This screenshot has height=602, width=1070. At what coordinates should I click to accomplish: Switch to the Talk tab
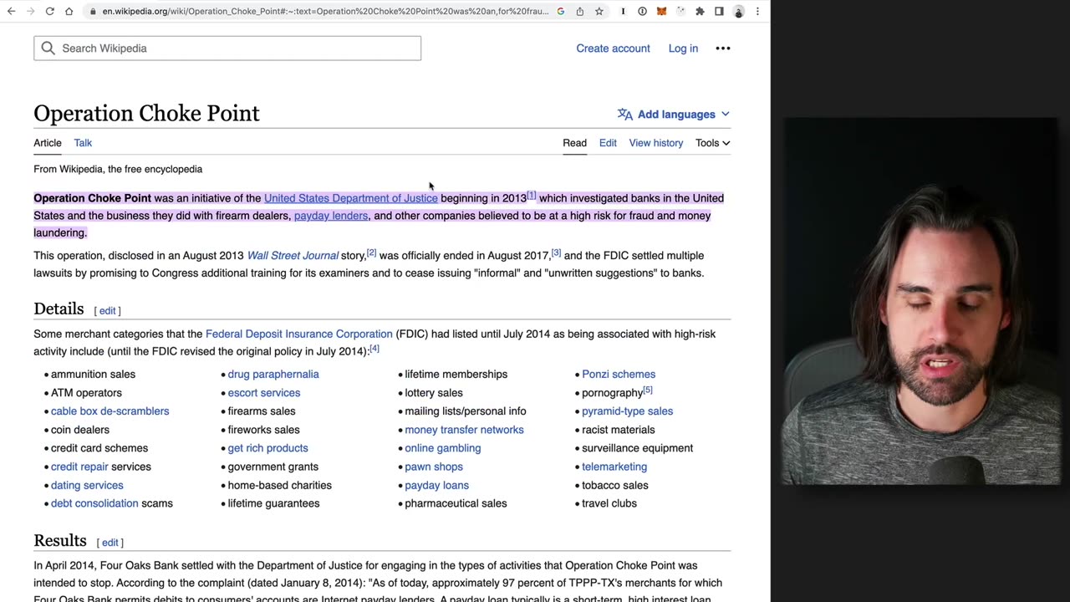click(83, 143)
